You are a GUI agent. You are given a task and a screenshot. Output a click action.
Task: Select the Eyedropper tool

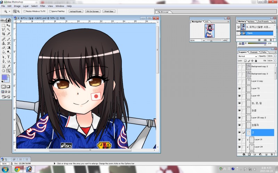[8, 66]
